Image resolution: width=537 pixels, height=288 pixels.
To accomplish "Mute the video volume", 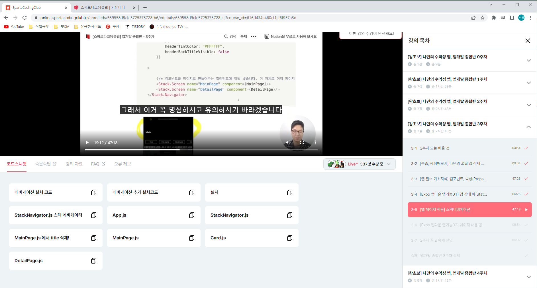I will [x=288, y=142].
